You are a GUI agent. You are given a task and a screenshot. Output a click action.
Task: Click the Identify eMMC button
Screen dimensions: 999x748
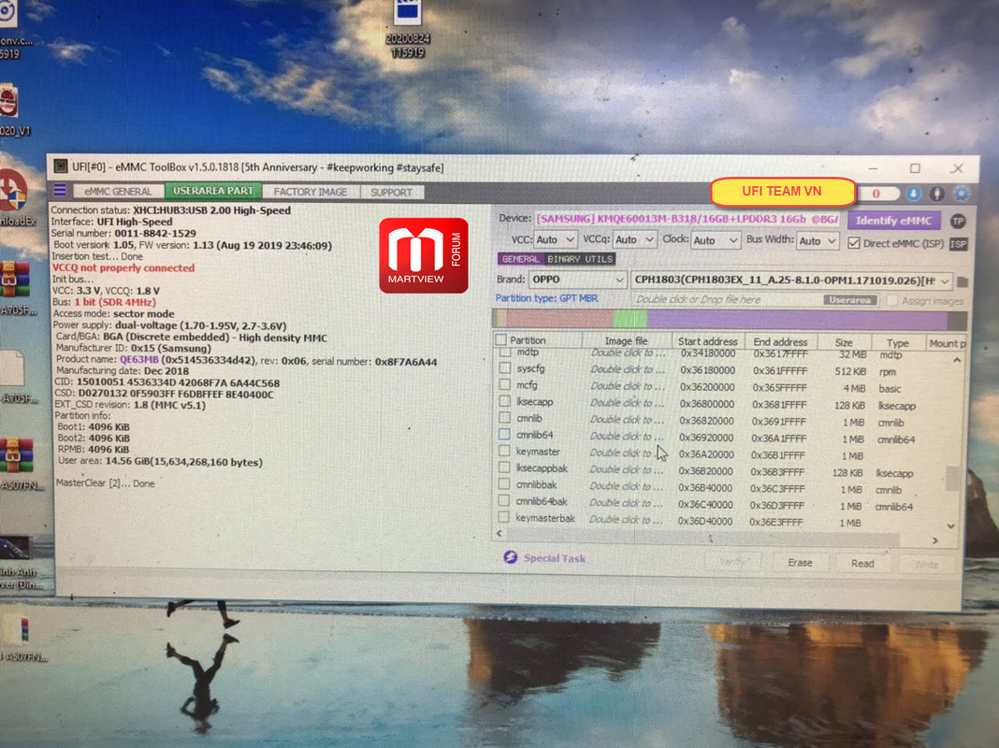pyautogui.click(x=893, y=221)
